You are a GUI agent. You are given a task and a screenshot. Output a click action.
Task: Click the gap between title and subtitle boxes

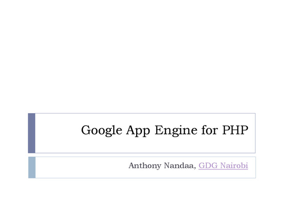coord(142,155)
